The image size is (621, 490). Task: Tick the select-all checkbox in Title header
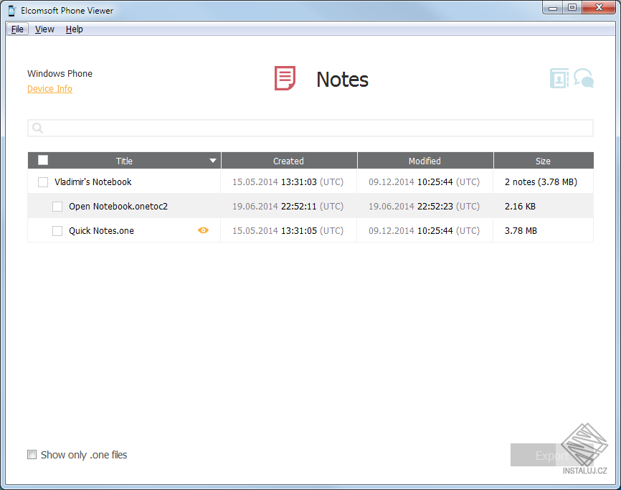click(43, 160)
